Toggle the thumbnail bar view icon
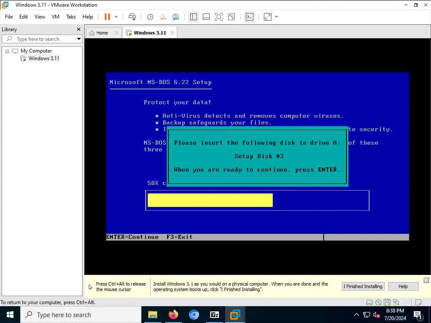 (x=206, y=17)
